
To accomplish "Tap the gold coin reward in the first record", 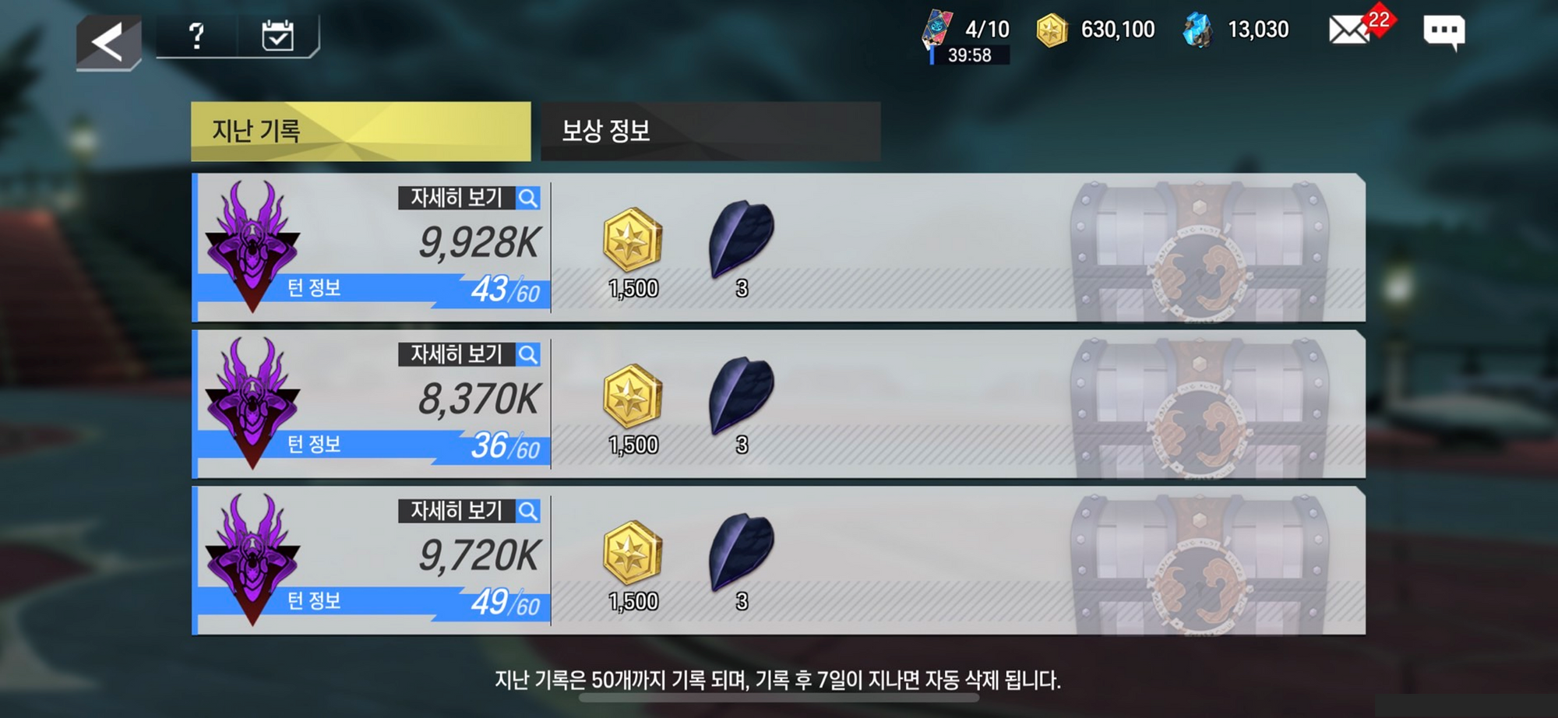I will click(633, 241).
